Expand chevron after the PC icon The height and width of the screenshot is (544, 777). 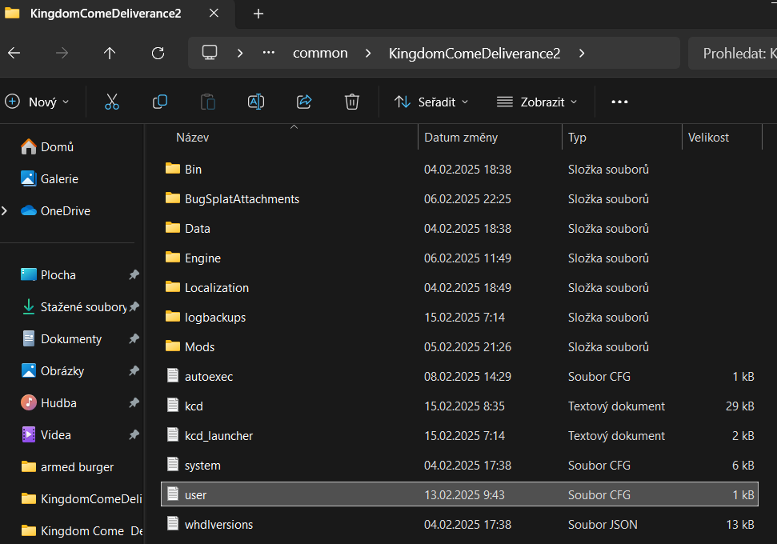[240, 53]
